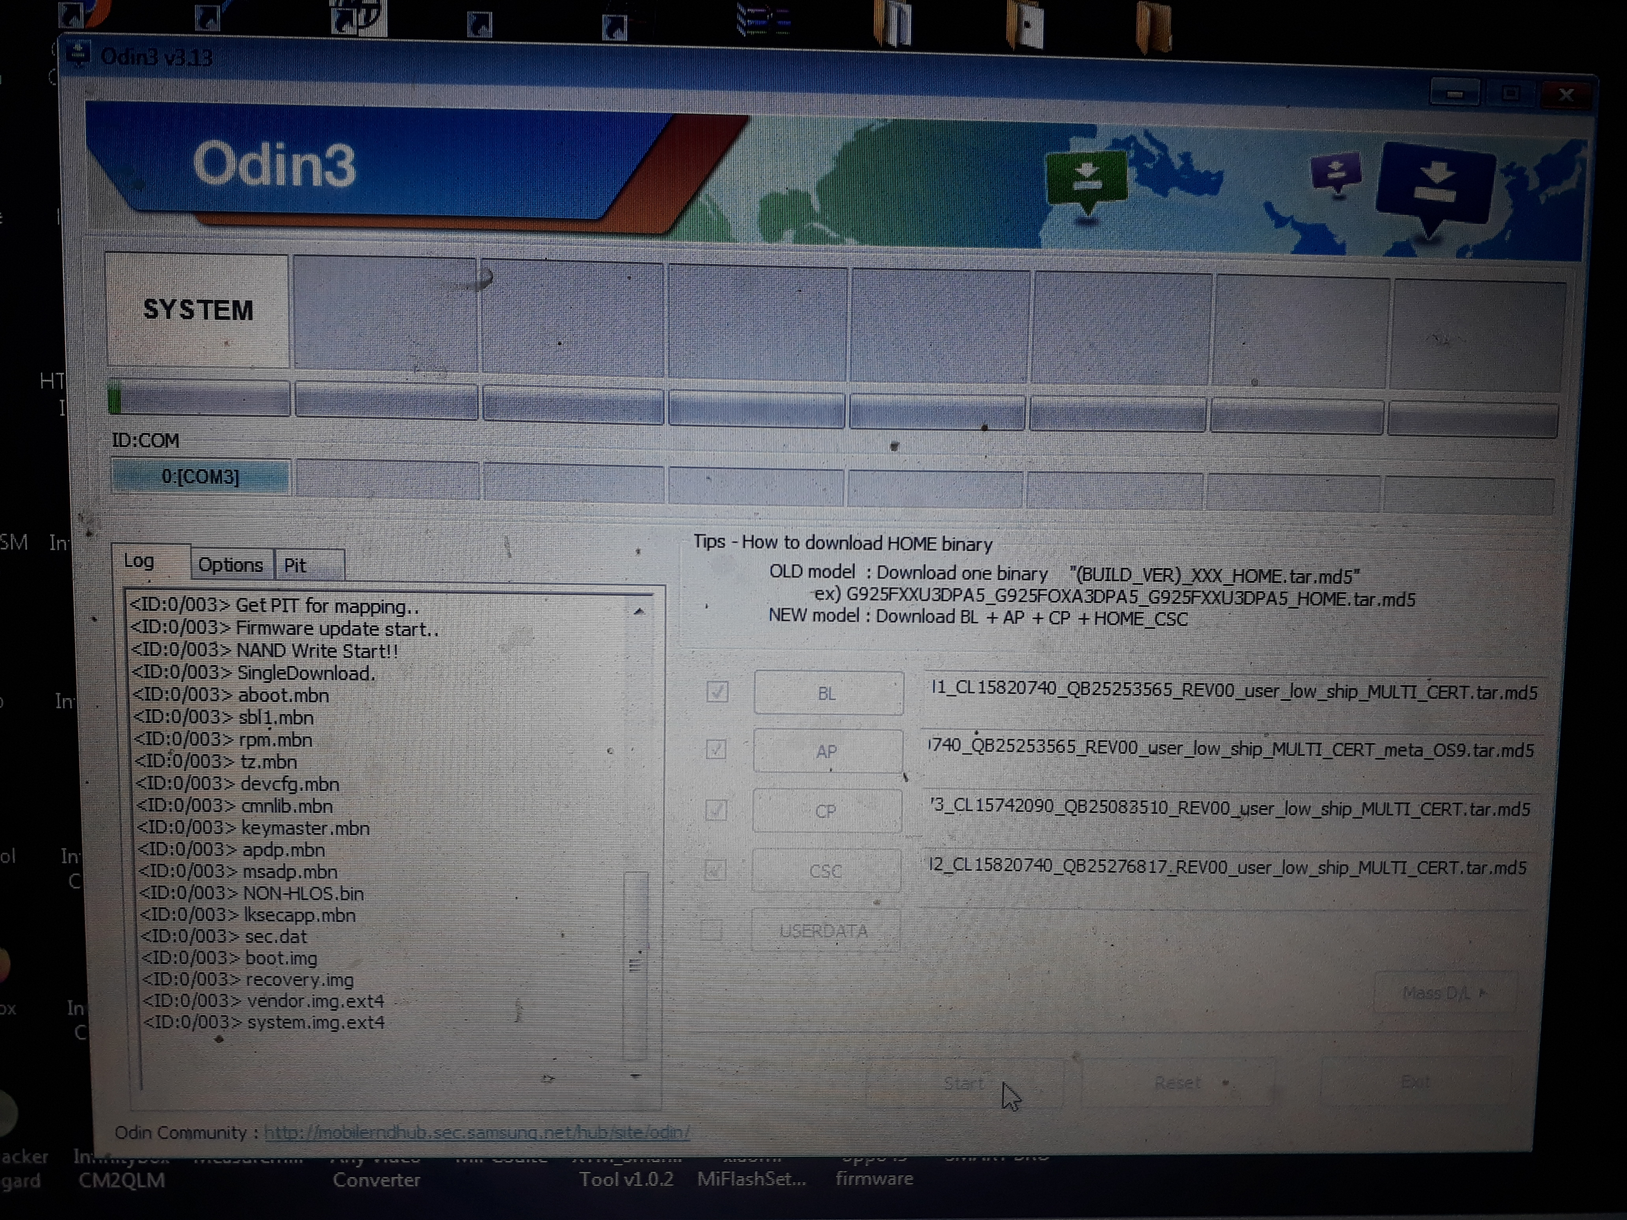The width and height of the screenshot is (1627, 1220).
Task: Open the Any Video Converter desktop shortcut
Action: point(376,1179)
